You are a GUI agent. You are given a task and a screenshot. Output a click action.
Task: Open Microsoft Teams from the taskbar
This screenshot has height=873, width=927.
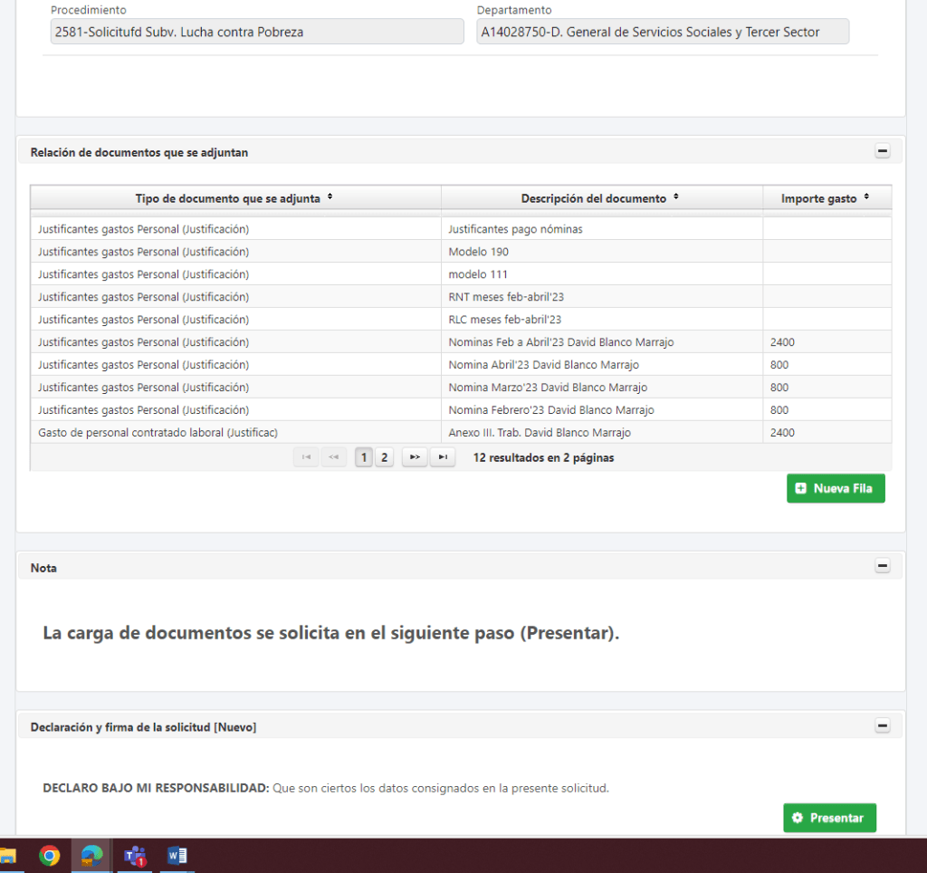(135, 855)
